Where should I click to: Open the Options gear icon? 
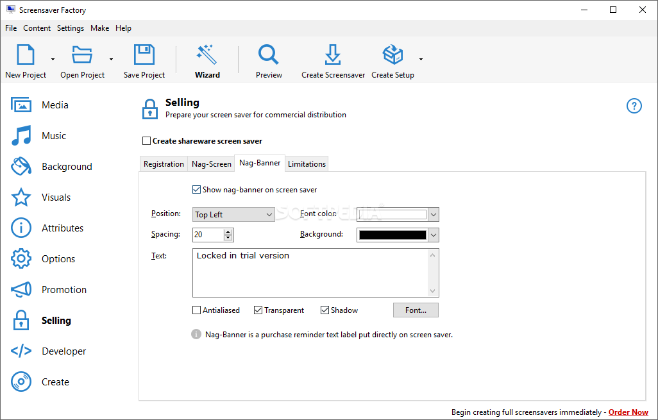pos(21,258)
